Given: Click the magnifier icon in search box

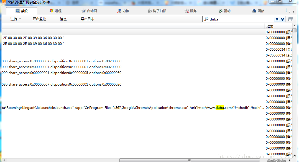Looking at the screenshot, I should click(206, 19).
